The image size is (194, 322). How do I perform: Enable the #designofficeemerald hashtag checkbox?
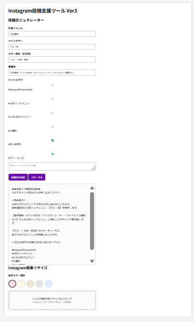pyautogui.click(x=52, y=86)
